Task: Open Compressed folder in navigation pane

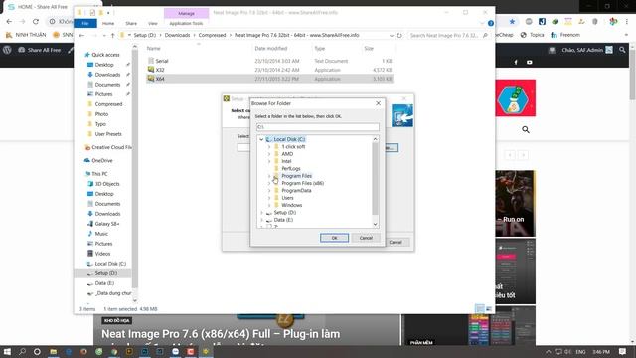Action: pos(108,104)
